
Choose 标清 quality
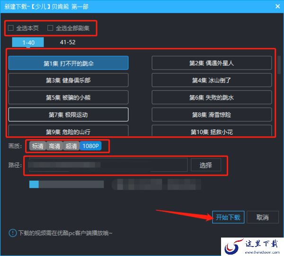tap(38, 146)
